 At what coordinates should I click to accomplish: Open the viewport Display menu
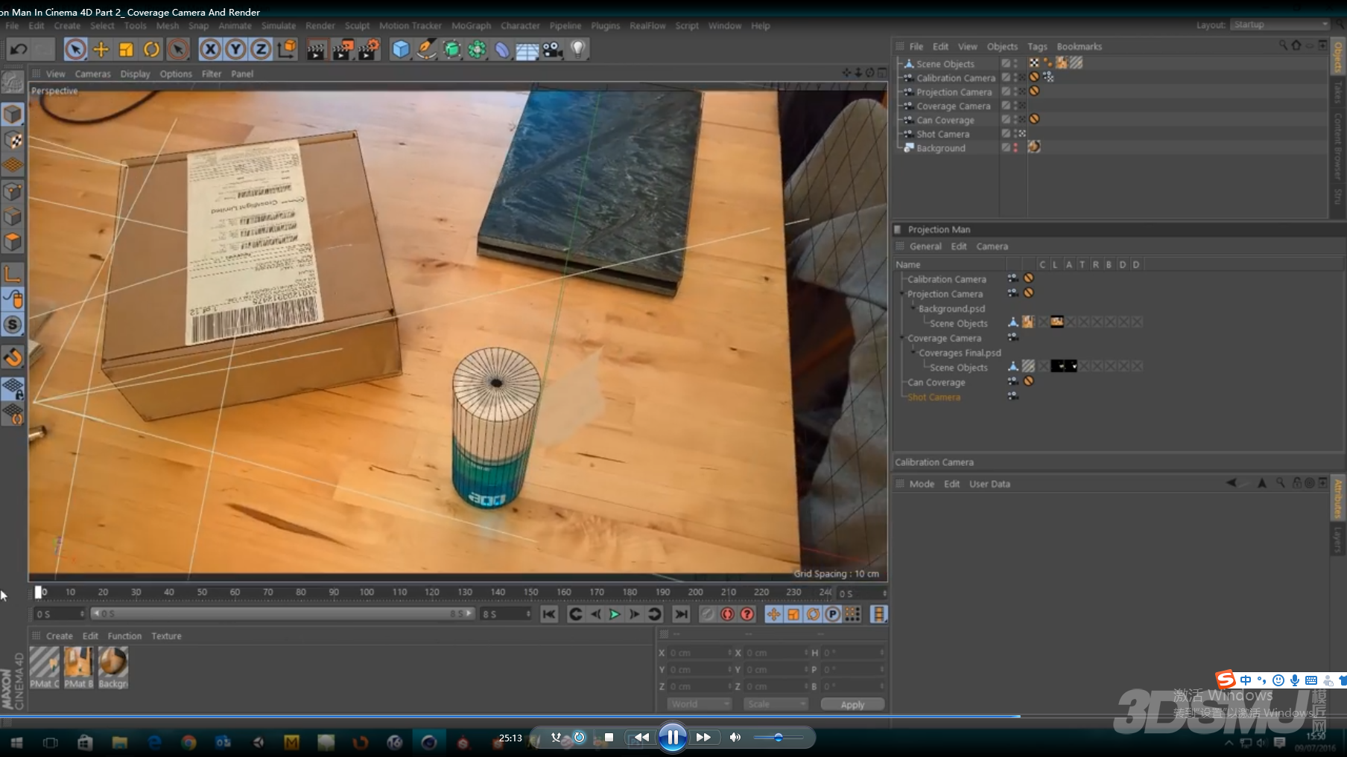[x=135, y=74]
